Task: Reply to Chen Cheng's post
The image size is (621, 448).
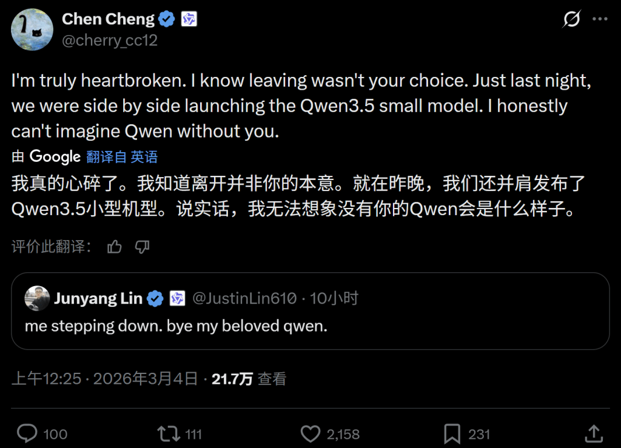Action: 26,433
